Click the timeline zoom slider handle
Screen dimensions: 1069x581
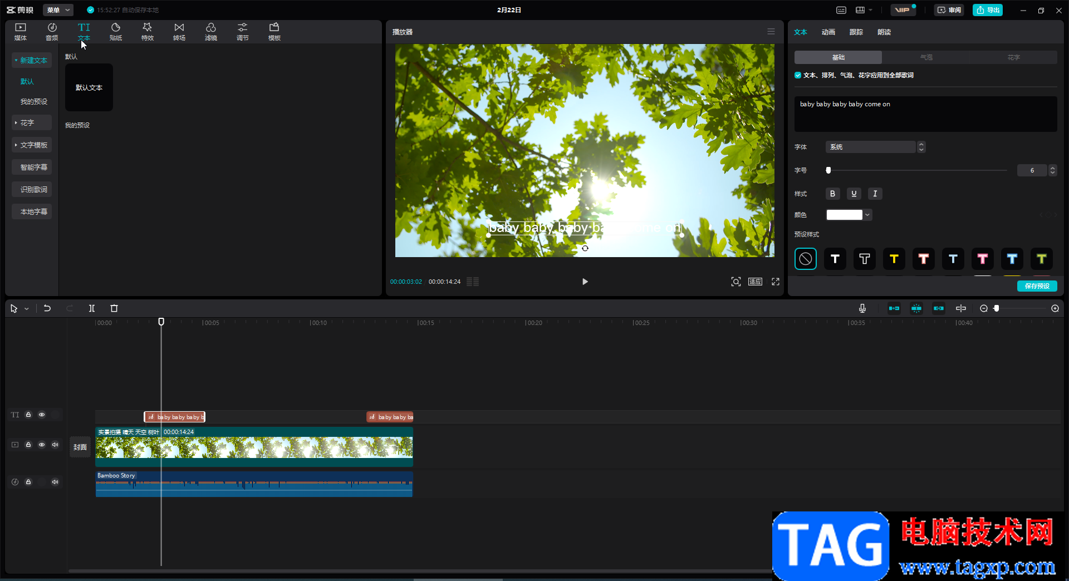coord(997,308)
